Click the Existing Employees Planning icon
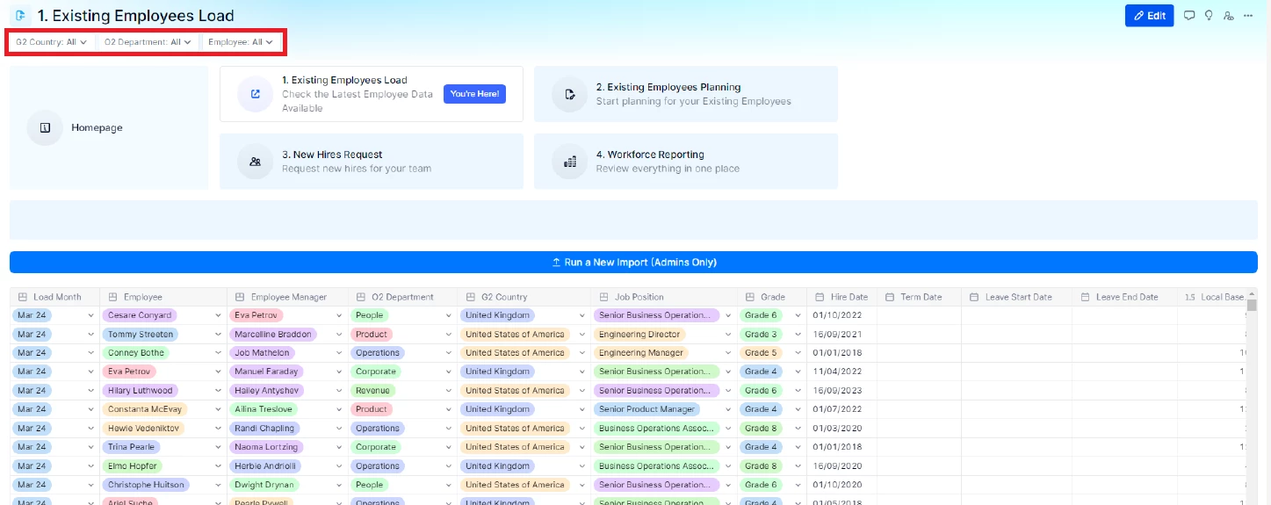Image resolution: width=1271 pixels, height=505 pixels. point(569,94)
